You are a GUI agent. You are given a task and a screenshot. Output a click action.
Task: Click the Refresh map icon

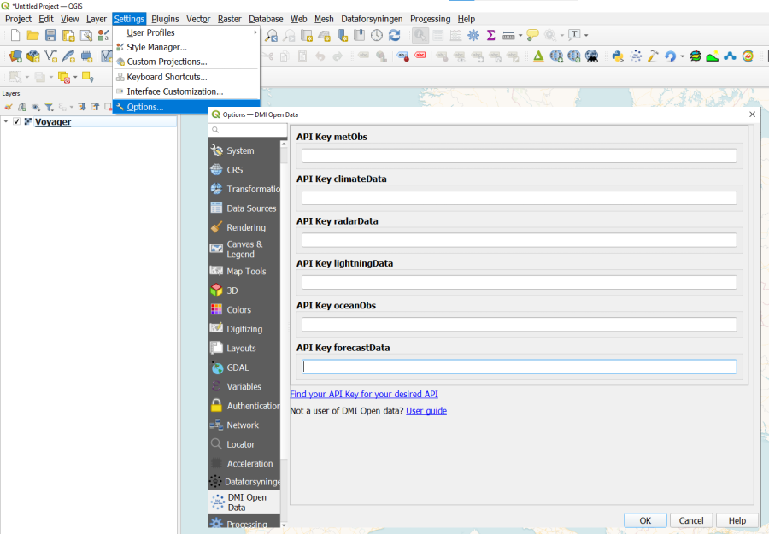point(394,35)
